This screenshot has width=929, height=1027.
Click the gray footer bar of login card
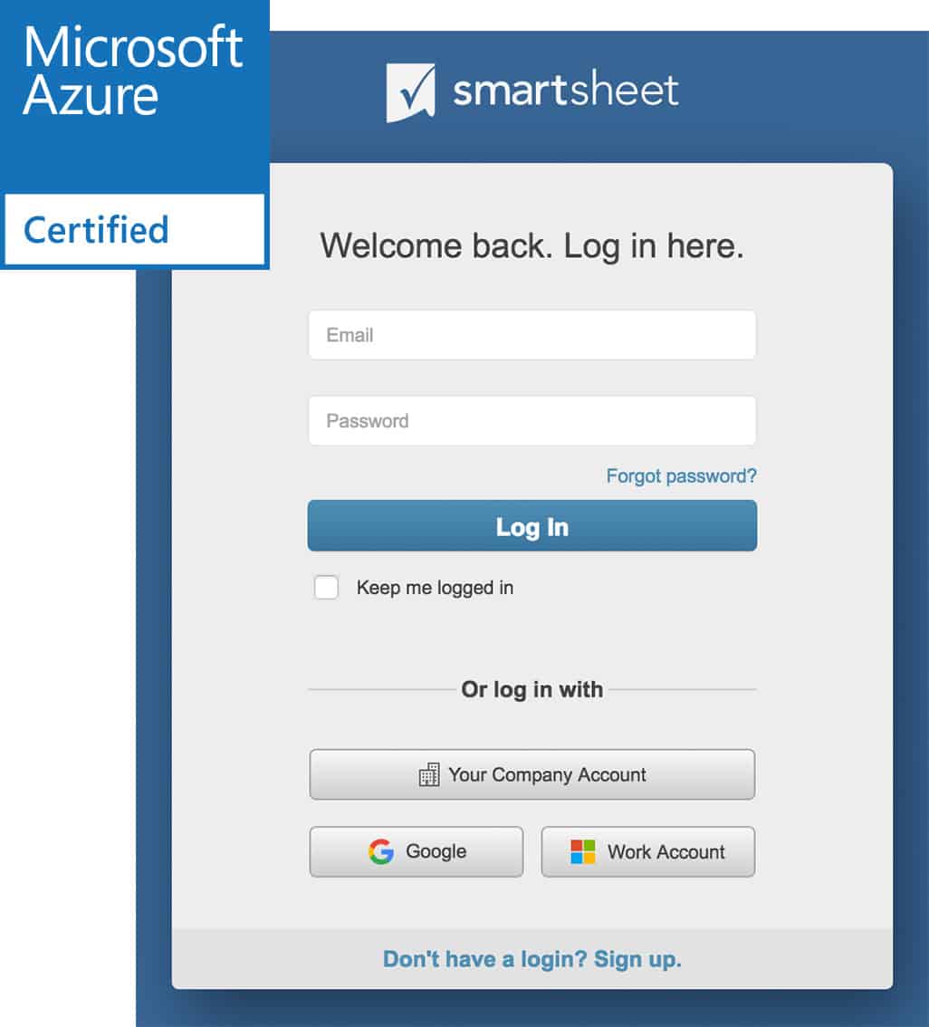pyautogui.click(x=532, y=959)
